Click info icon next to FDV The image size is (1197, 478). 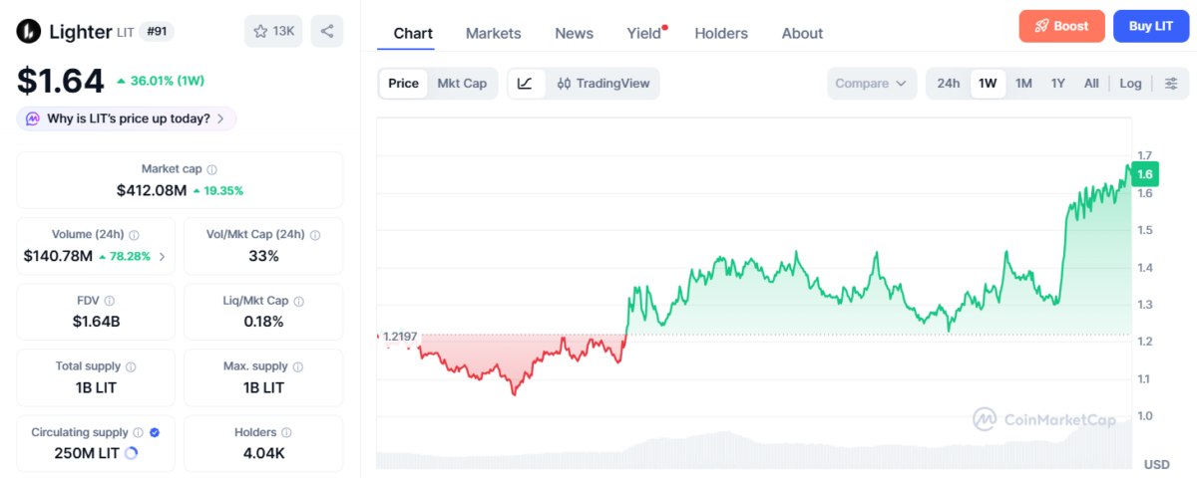(110, 301)
